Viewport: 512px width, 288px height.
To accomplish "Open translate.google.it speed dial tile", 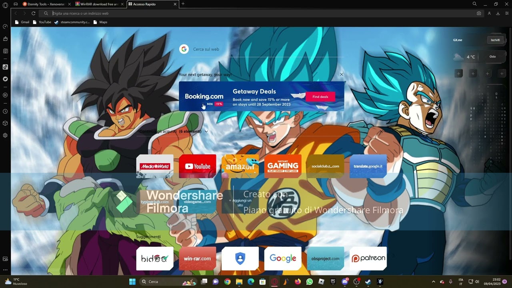I will click(x=368, y=166).
